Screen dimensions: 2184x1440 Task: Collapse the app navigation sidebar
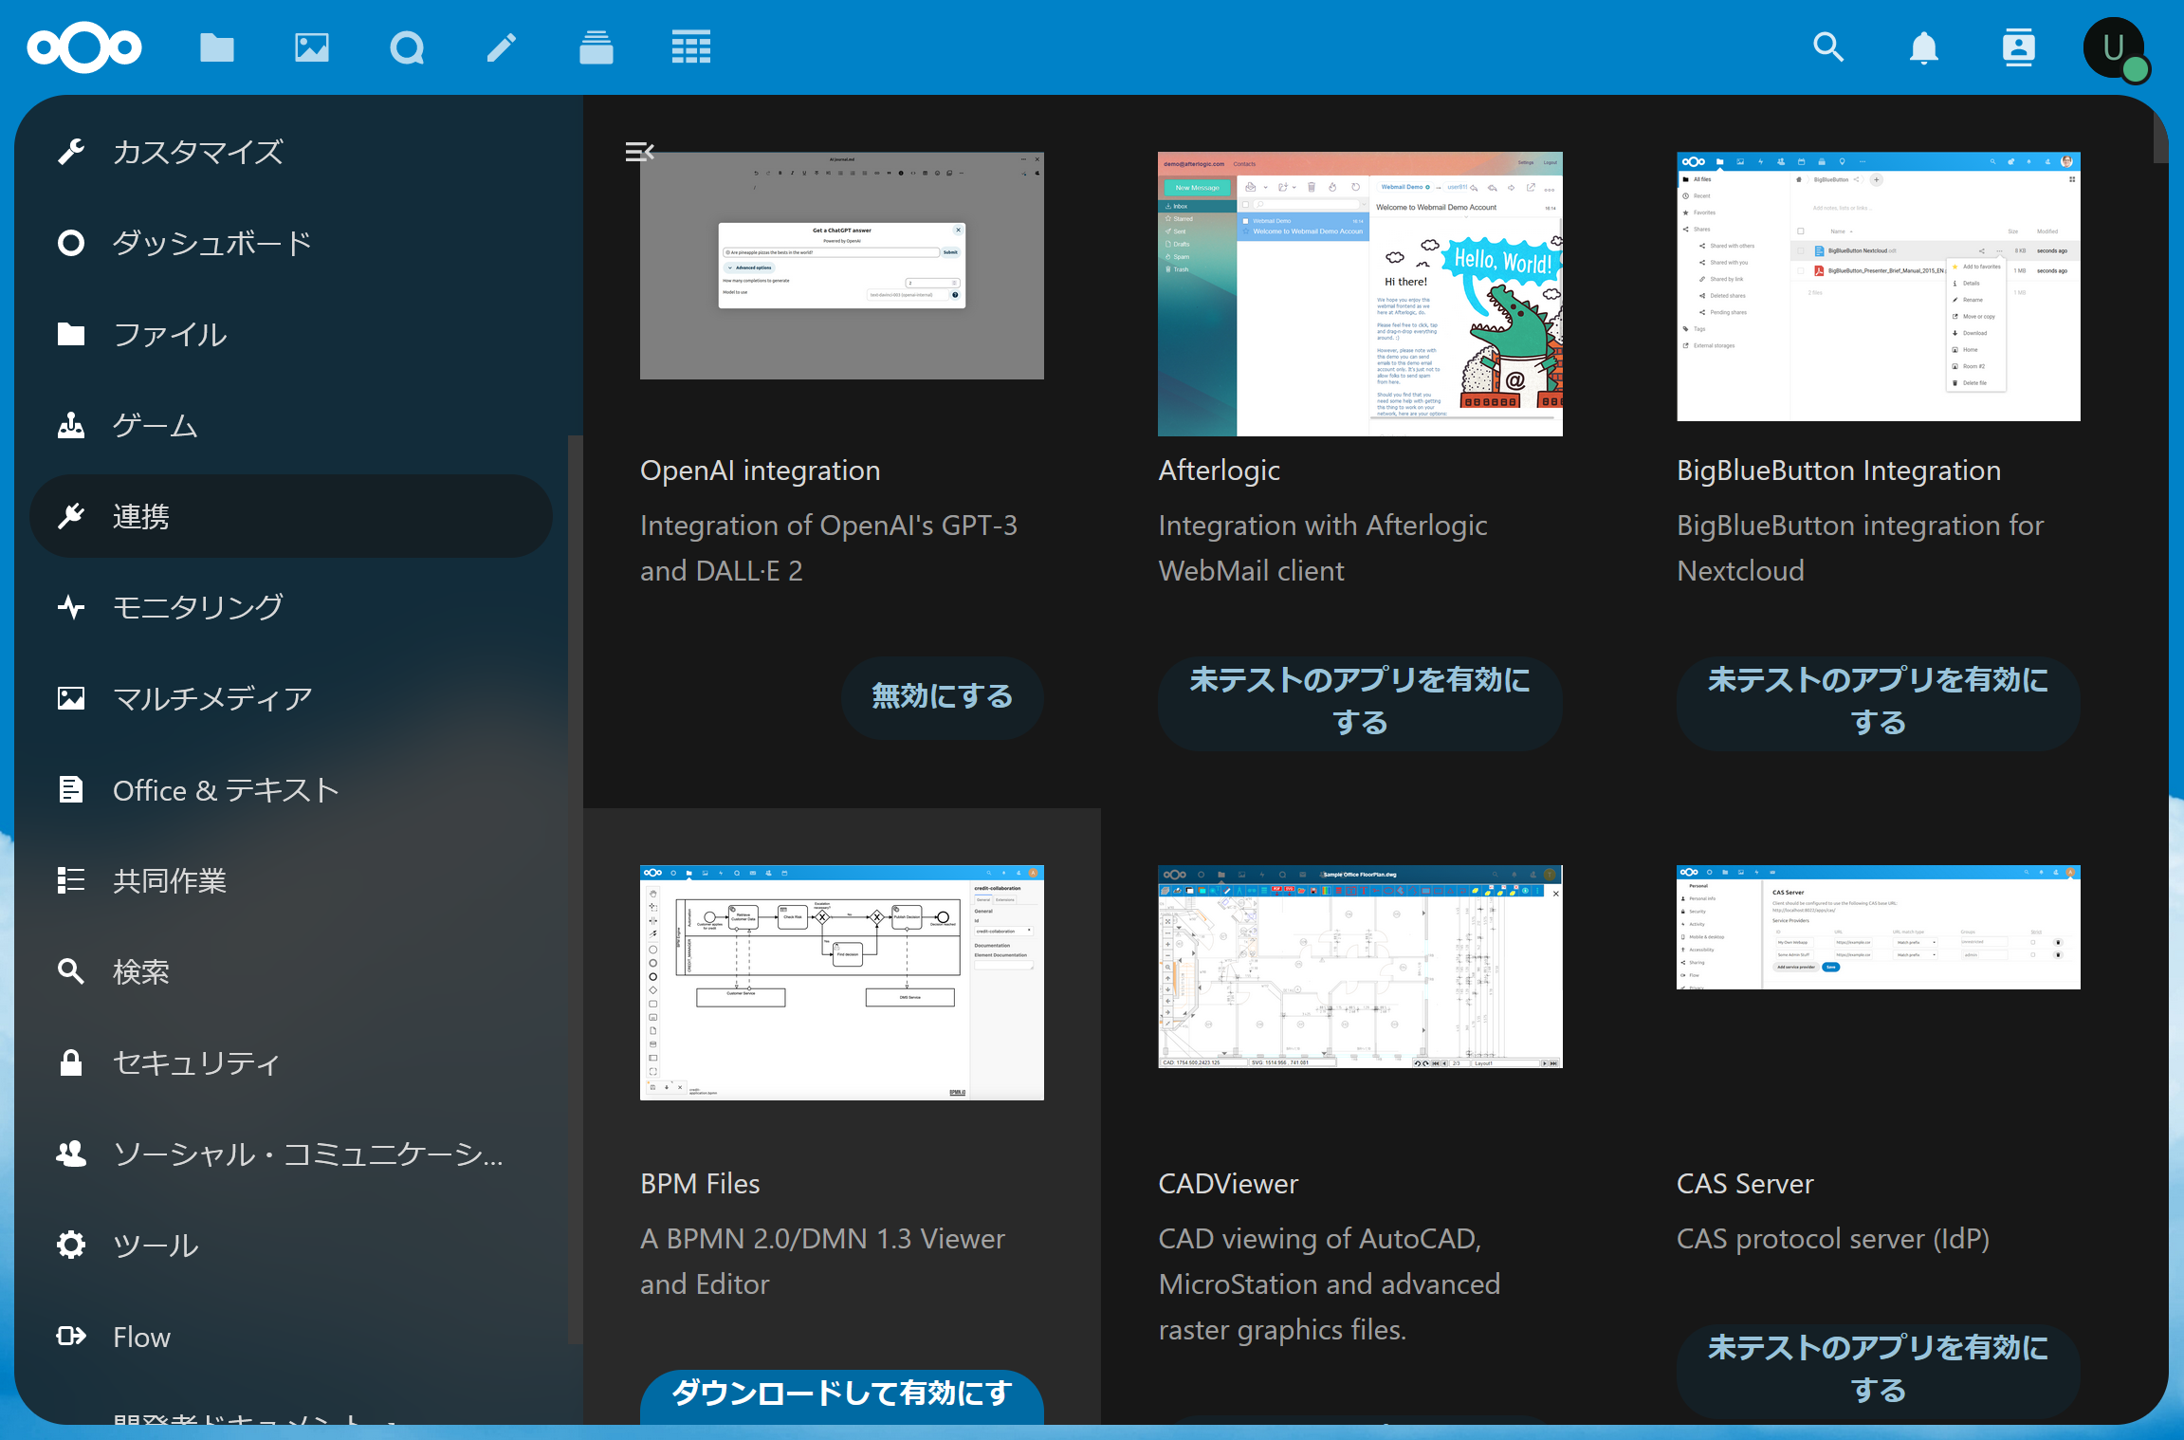tap(640, 152)
